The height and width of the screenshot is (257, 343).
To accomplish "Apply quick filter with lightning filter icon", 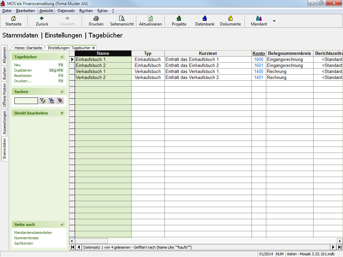I will 43,101.
